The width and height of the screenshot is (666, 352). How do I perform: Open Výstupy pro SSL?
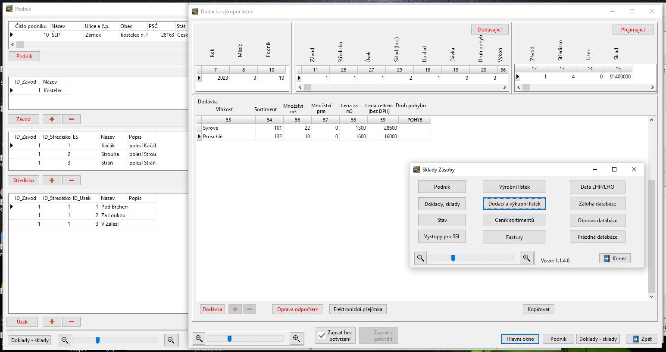[442, 237]
